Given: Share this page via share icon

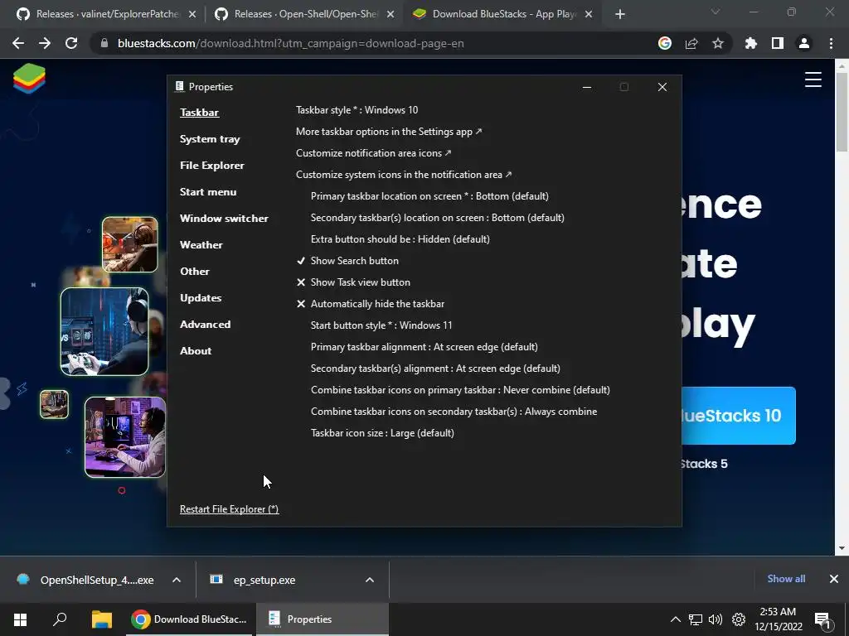Looking at the screenshot, I should (691, 43).
